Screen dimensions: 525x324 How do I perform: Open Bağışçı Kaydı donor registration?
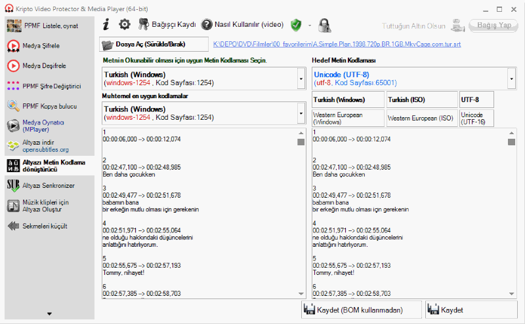[167, 25]
